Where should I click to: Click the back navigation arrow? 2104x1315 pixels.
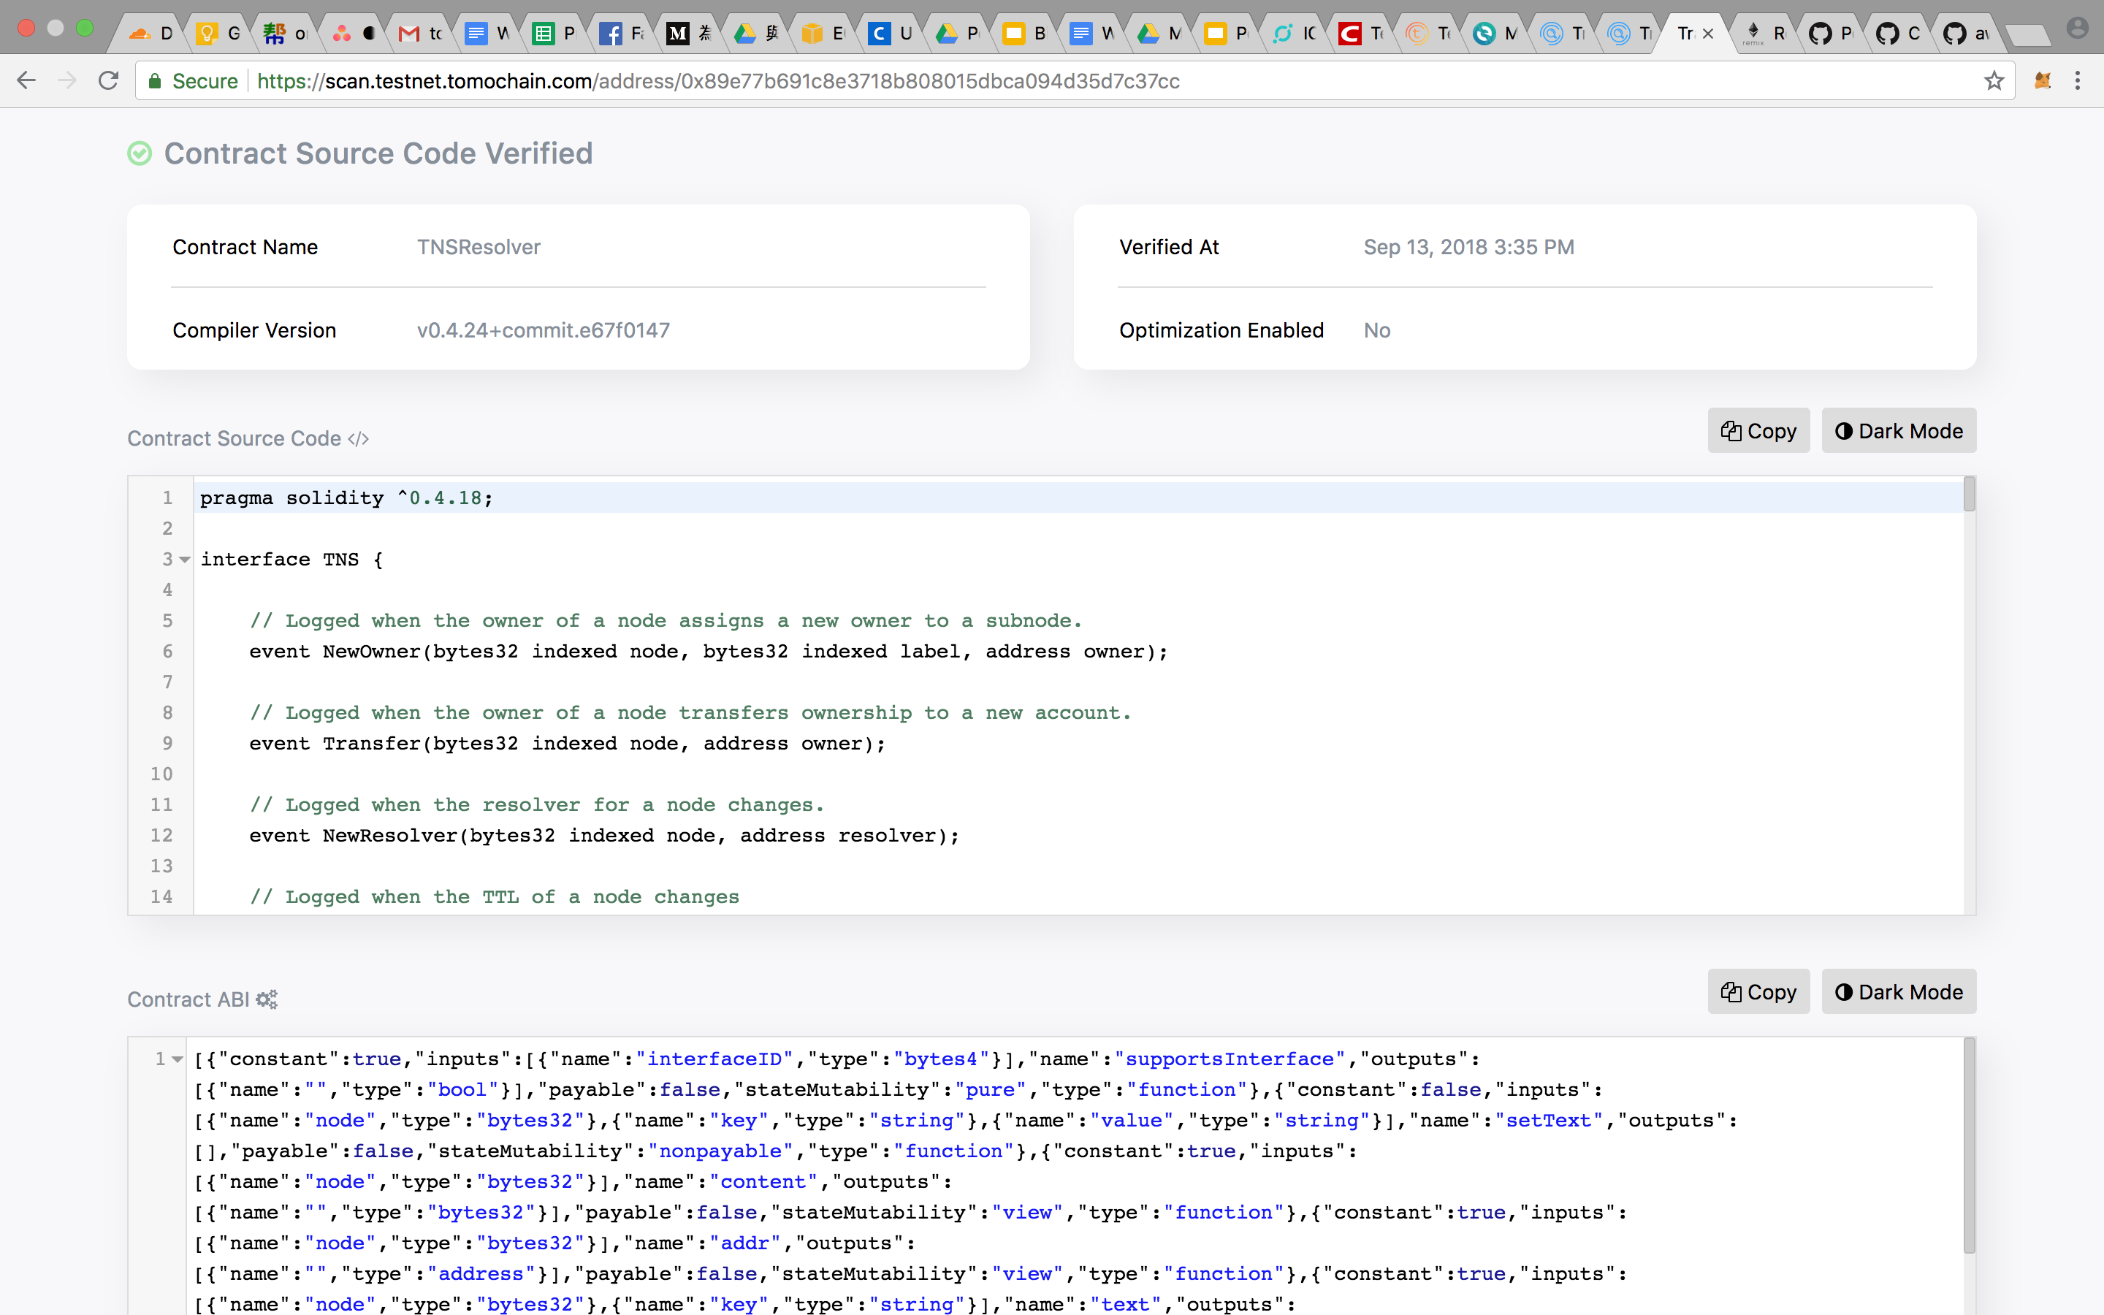(26, 81)
